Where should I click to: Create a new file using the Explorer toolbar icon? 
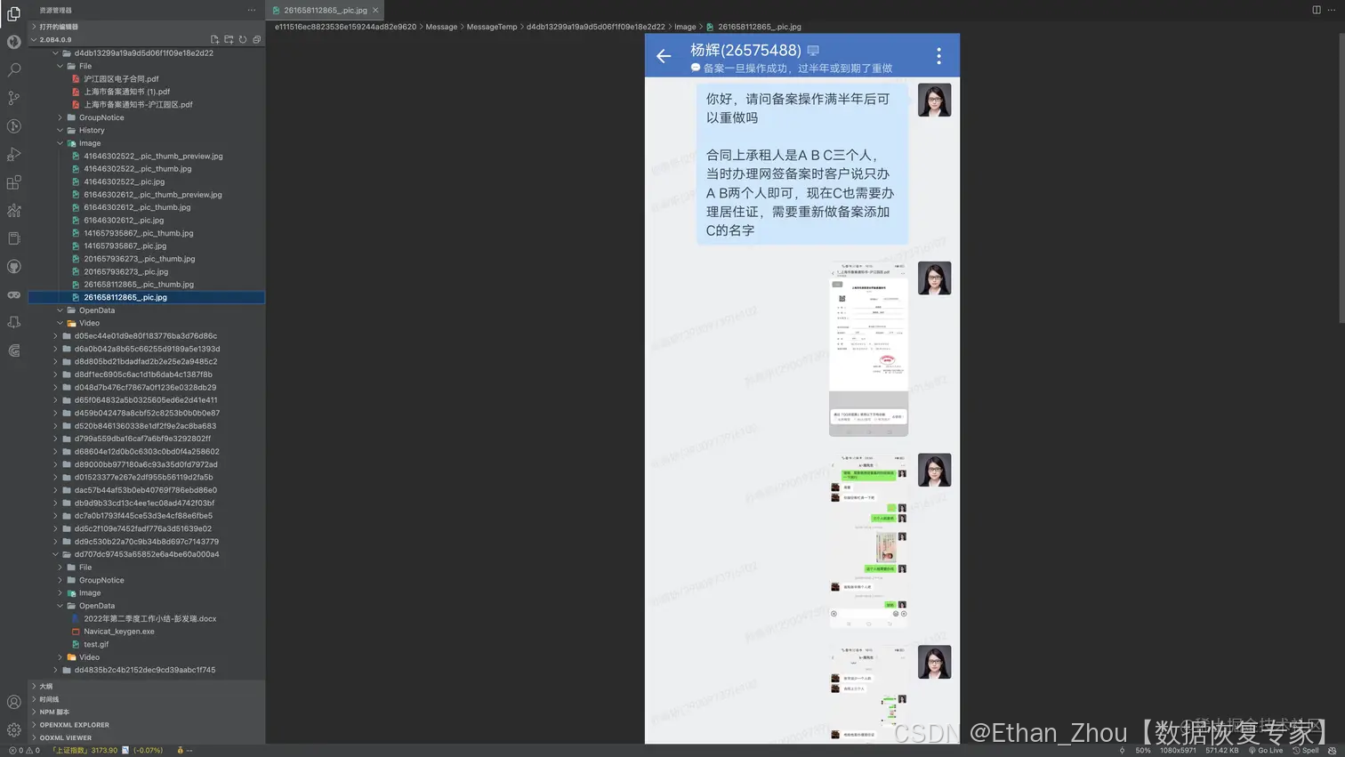(x=214, y=39)
